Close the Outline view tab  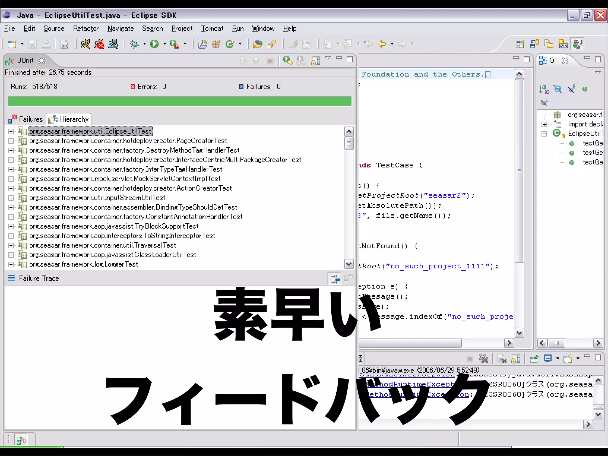pos(565,61)
